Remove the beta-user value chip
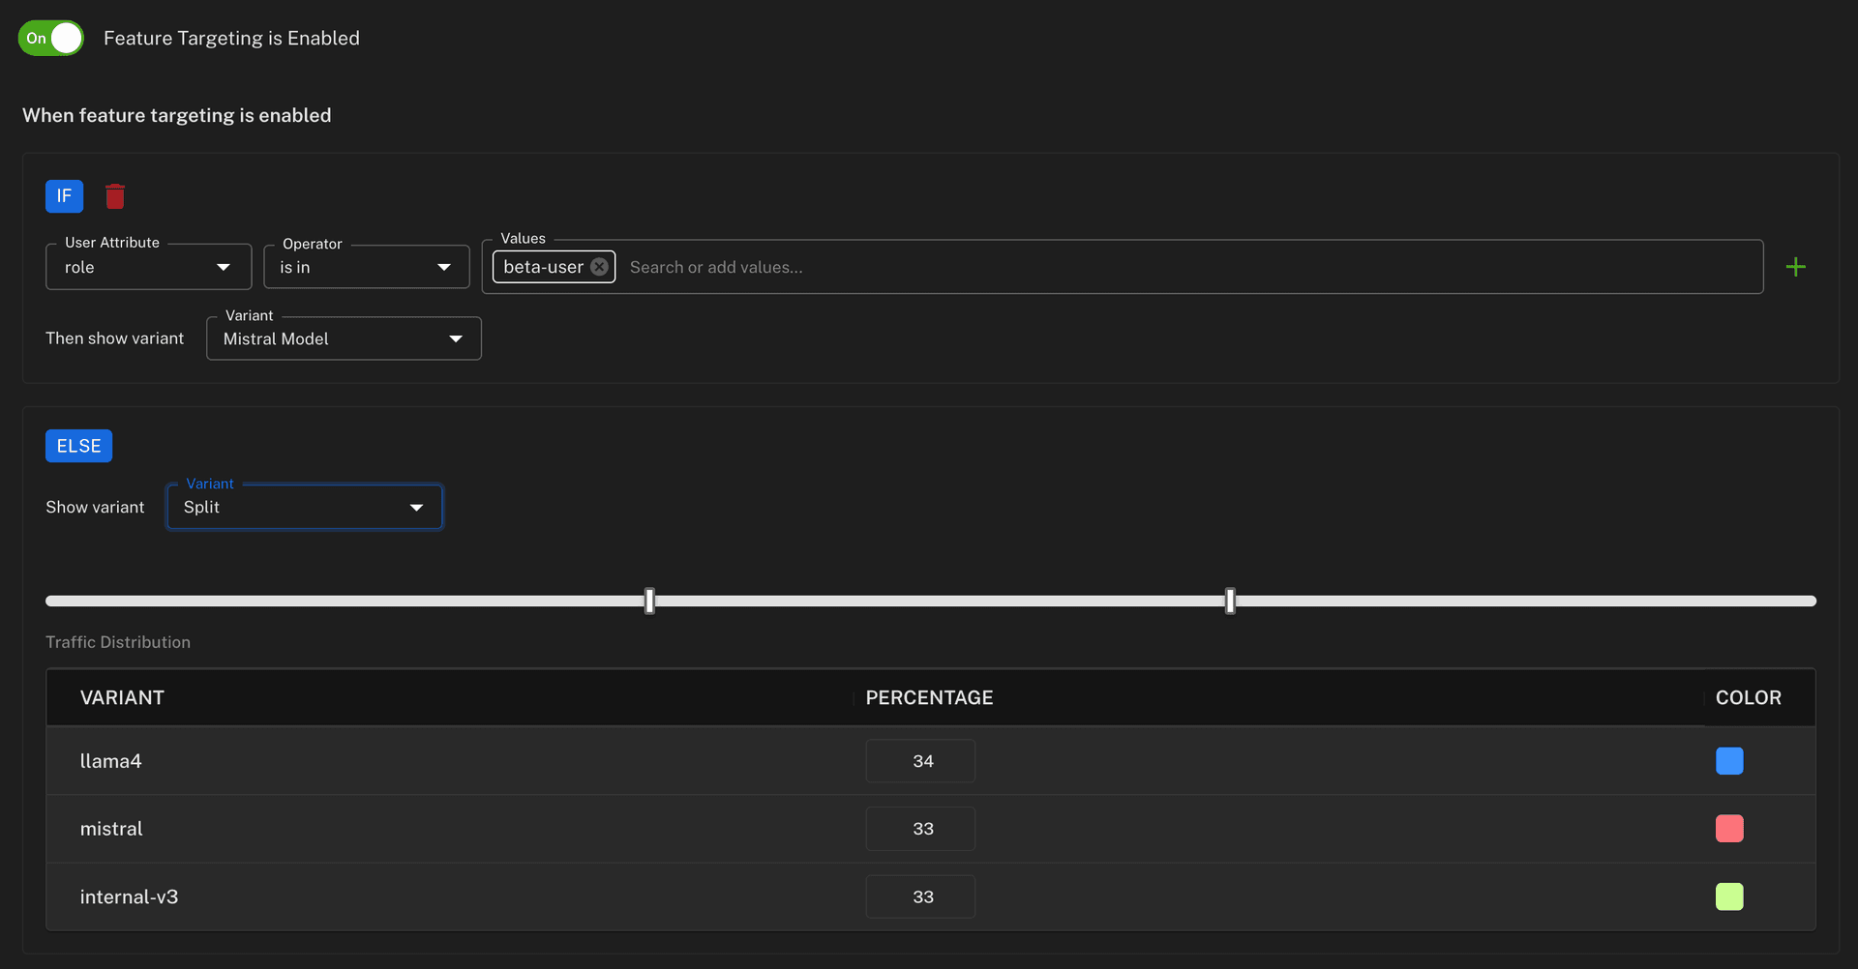Screen dimensions: 1858x969 [x=600, y=267]
